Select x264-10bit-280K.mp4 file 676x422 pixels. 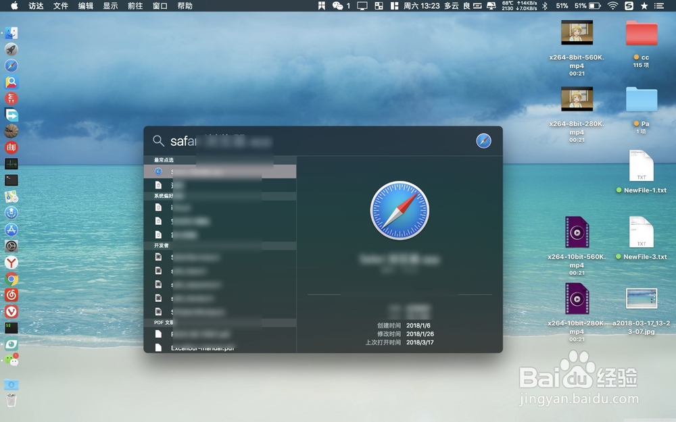click(x=577, y=313)
